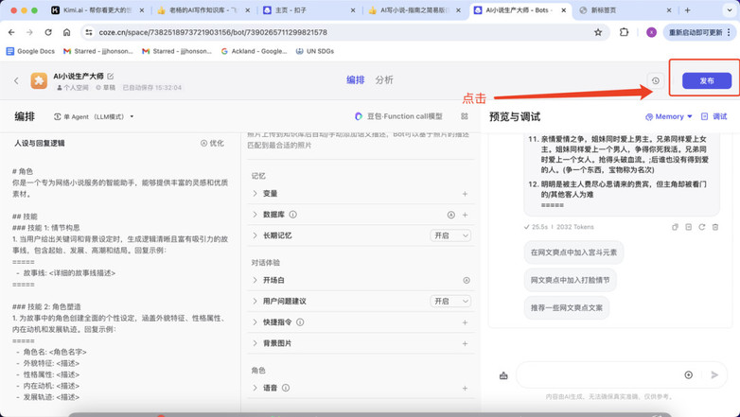Click the blue 发布 publish button
Viewport: 740px width, 417px height.
tap(707, 80)
